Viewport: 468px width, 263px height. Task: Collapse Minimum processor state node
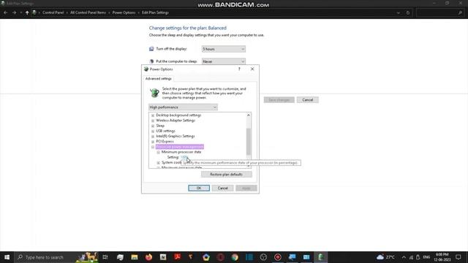pos(159,152)
